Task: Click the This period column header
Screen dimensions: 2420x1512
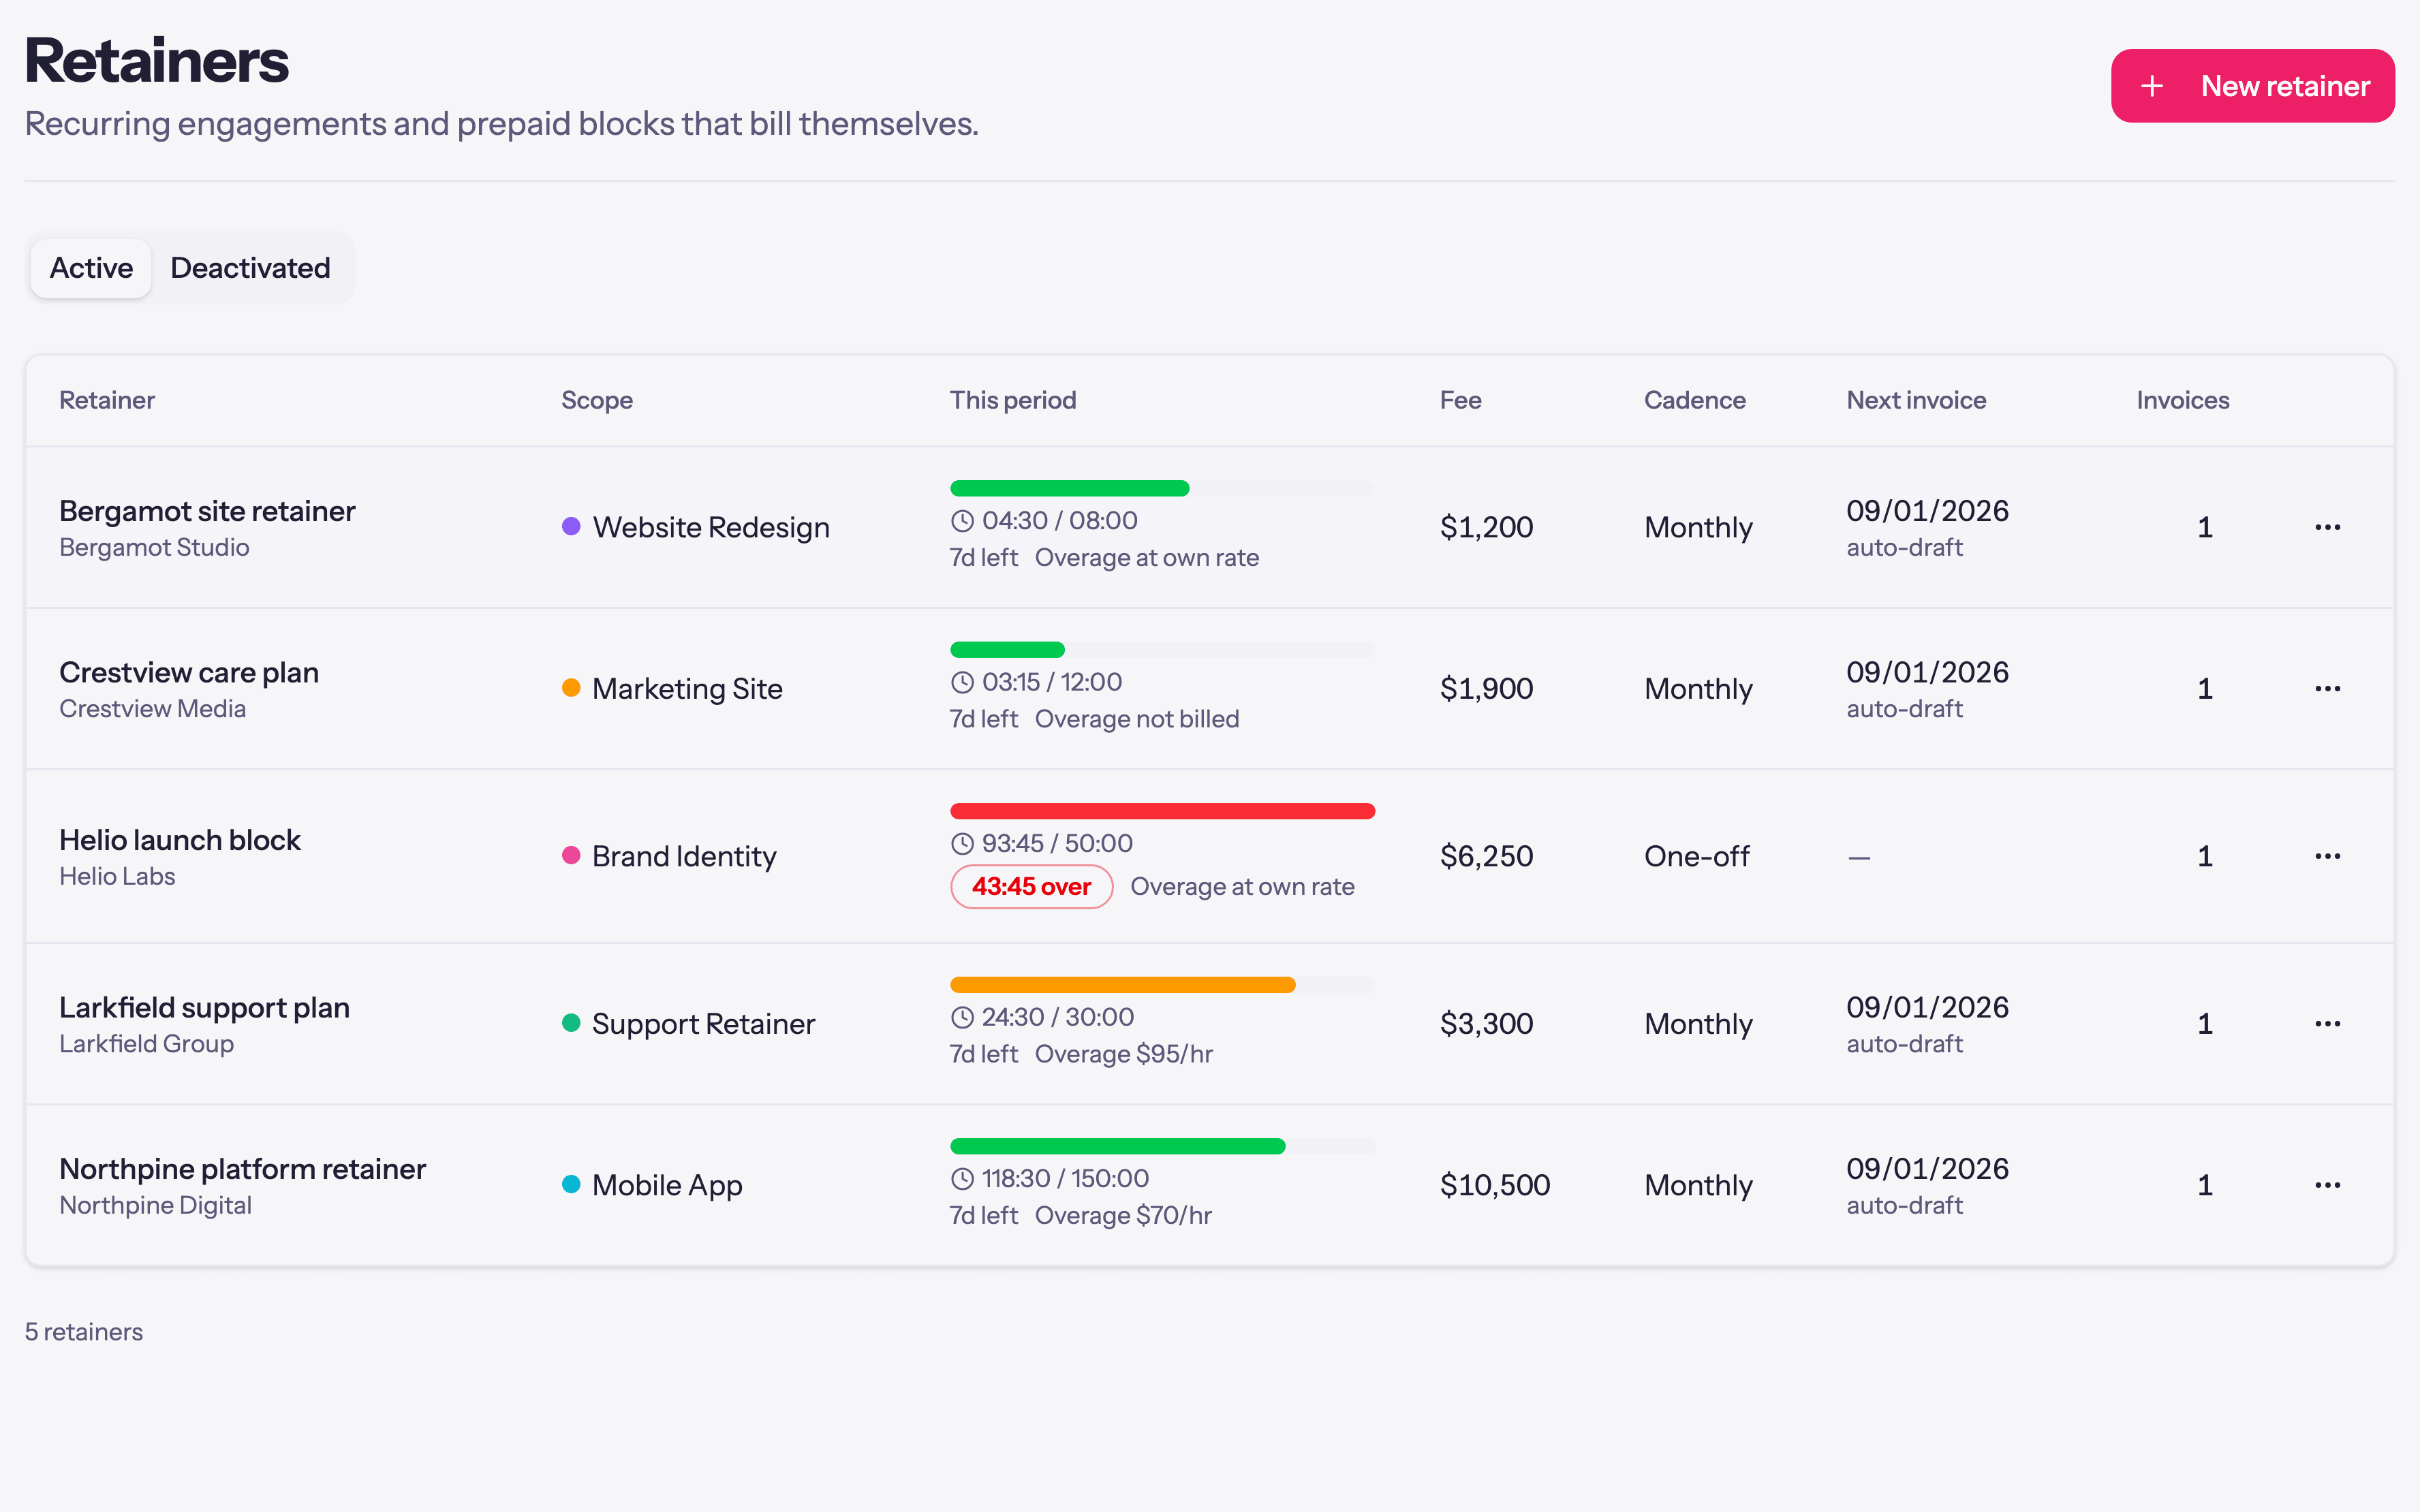Action: pos(1013,400)
